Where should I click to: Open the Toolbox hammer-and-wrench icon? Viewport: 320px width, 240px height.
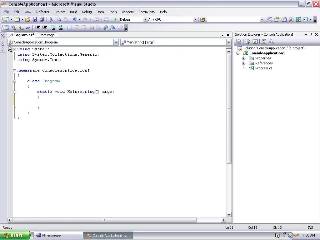(291, 19)
